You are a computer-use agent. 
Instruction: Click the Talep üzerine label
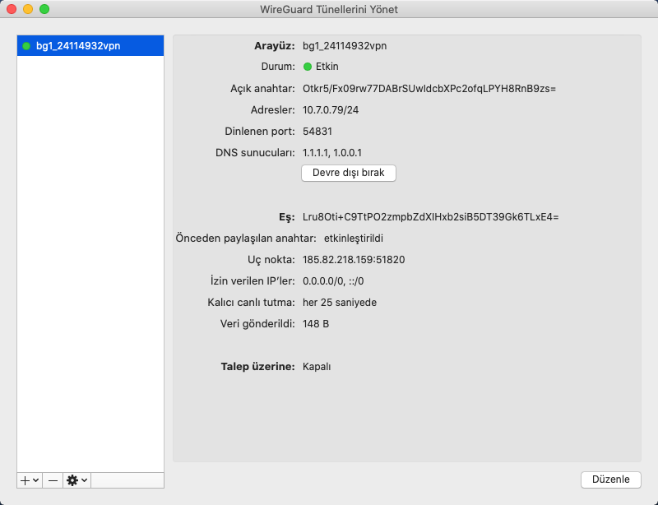pos(258,367)
